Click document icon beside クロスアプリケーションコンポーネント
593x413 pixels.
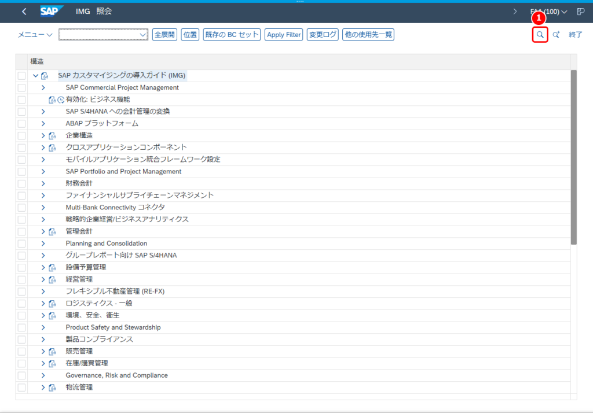click(52, 147)
